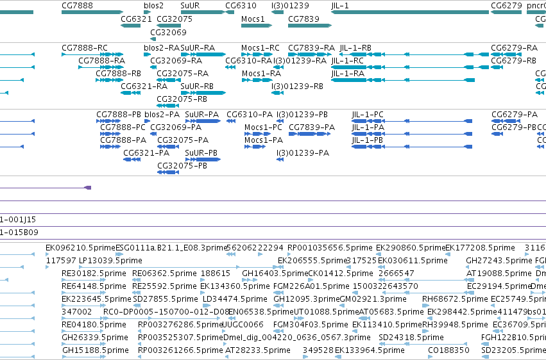Image resolution: width=546 pixels, height=360 pixels.
Task: Select protein CG7888-PB
Action: pyautogui.click(x=108, y=121)
